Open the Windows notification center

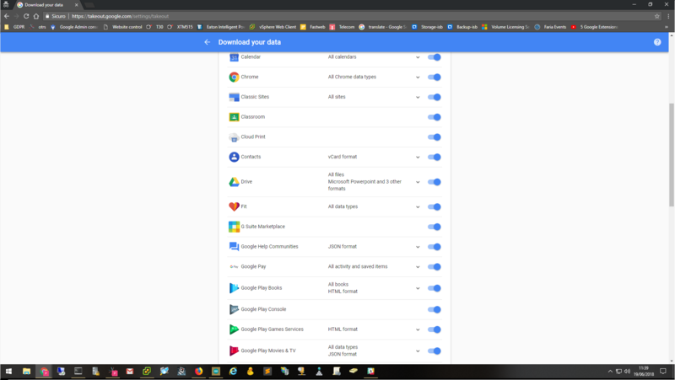[663, 372]
